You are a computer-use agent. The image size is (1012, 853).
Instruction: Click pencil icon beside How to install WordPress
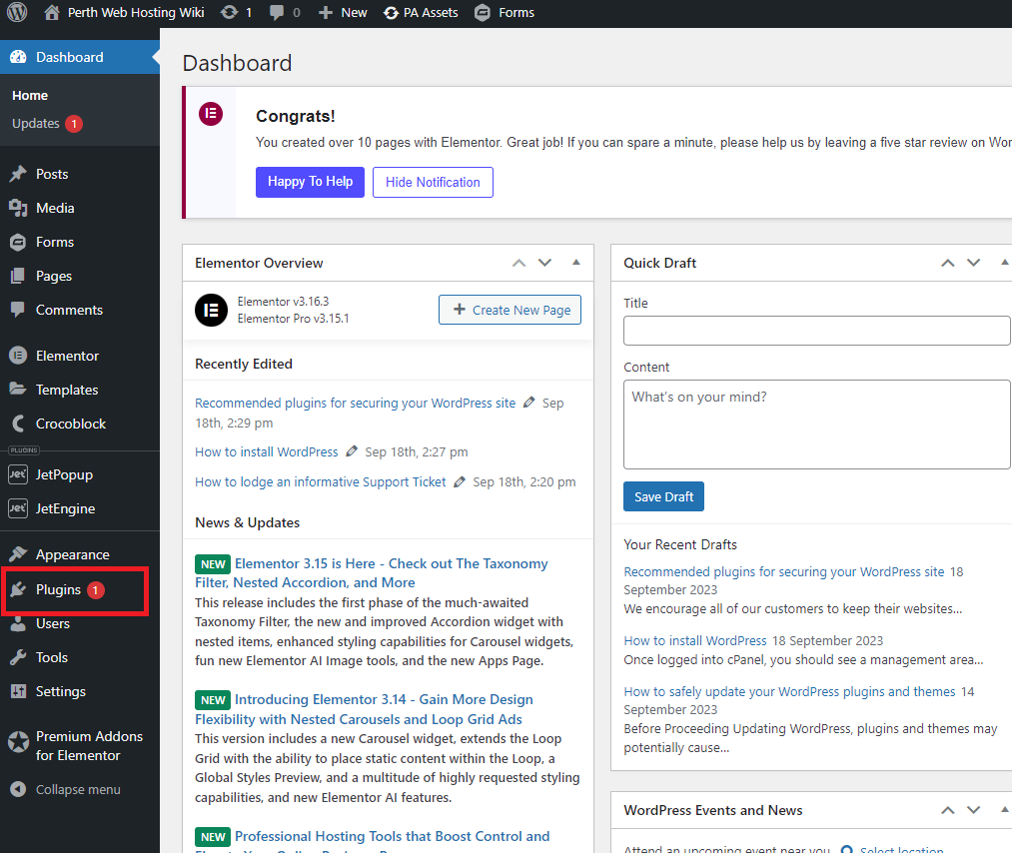pyautogui.click(x=352, y=451)
